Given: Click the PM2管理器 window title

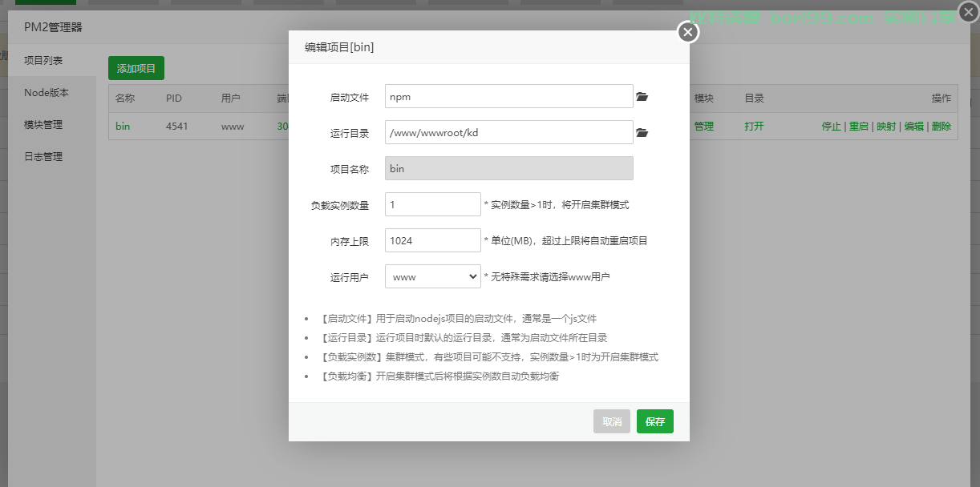Looking at the screenshot, I should click(x=53, y=27).
